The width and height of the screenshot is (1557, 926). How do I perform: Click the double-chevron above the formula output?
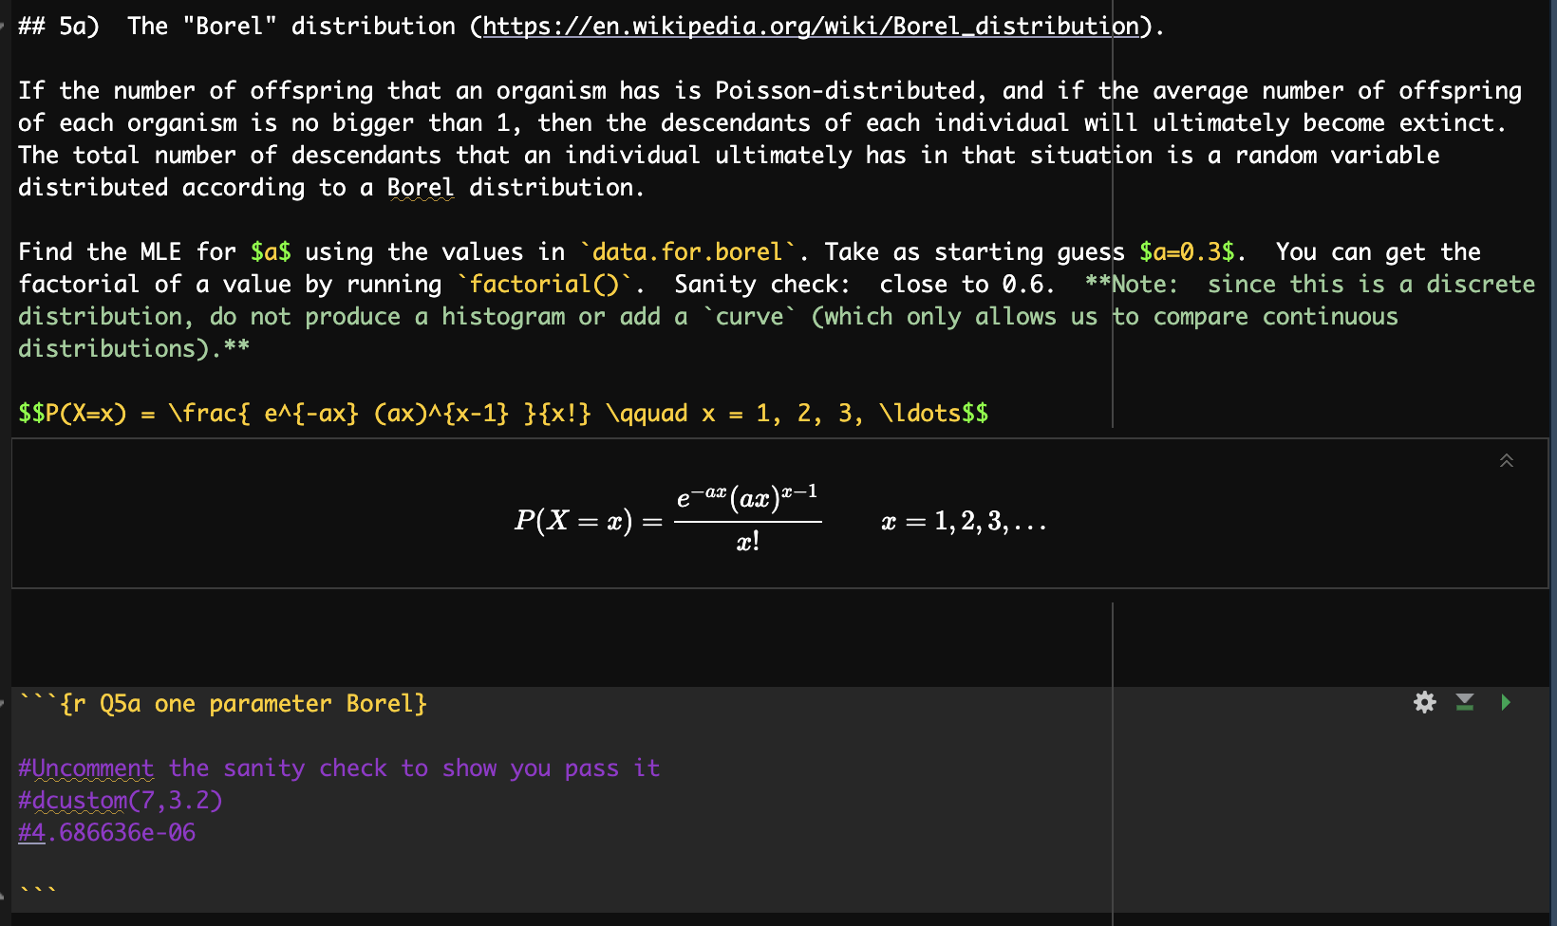point(1507,461)
